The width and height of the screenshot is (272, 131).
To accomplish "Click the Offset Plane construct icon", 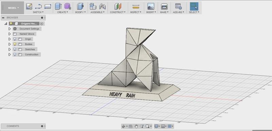I will [118, 6].
